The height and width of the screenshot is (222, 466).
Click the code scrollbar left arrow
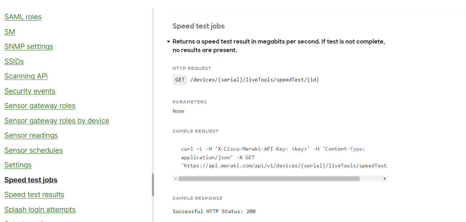click(x=176, y=178)
